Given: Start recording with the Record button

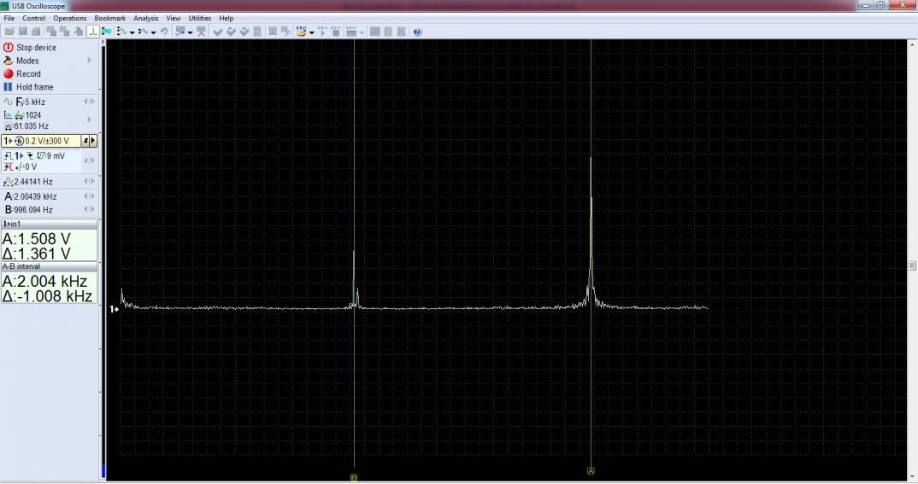Looking at the screenshot, I should point(9,74).
